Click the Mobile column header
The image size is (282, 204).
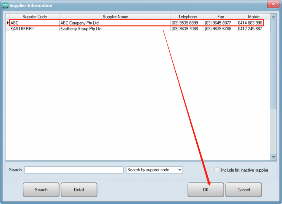(254, 17)
